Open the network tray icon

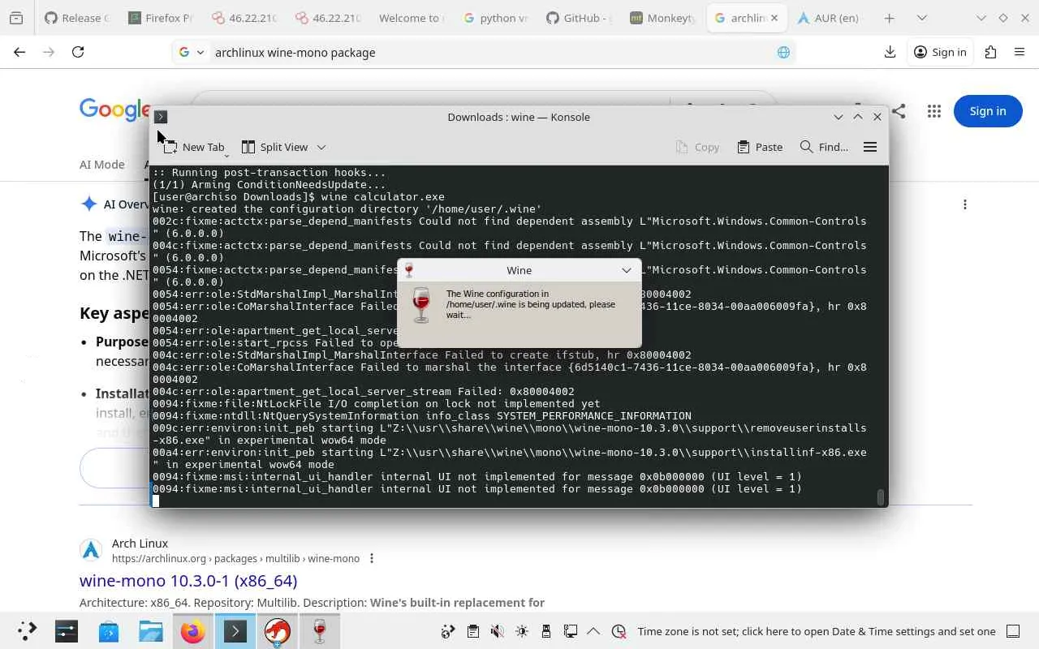570,631
